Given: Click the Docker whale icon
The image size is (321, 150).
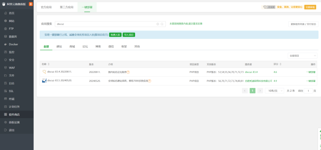Looking at the screenshot, I should (6, 44).
